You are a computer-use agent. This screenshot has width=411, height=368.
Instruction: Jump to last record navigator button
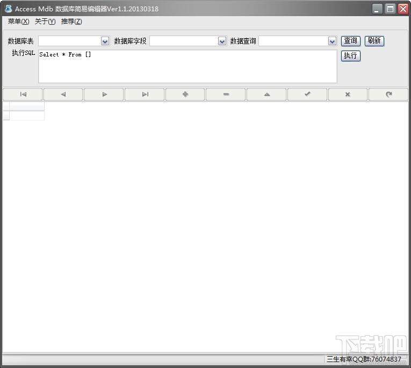pyautogui.click(x=145, y=95)
